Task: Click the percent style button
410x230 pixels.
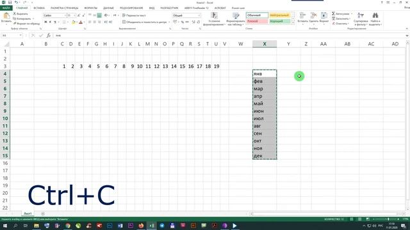Action: 182,22
